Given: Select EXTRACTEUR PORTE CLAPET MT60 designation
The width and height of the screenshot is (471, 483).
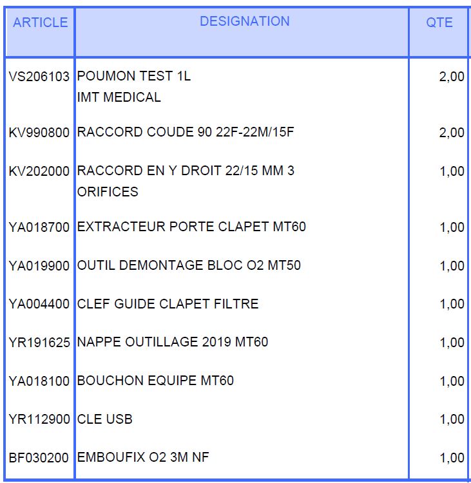Looking at the screenshot, I should pyautogui.click(x=191, y=227).
